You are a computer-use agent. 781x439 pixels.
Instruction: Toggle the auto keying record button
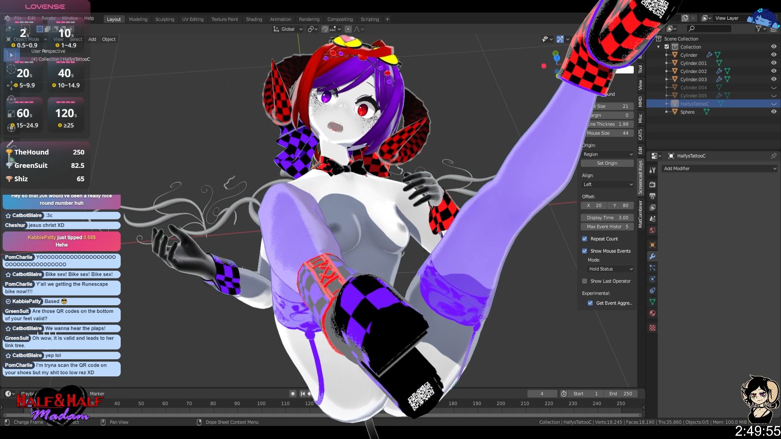pos(292,393)
